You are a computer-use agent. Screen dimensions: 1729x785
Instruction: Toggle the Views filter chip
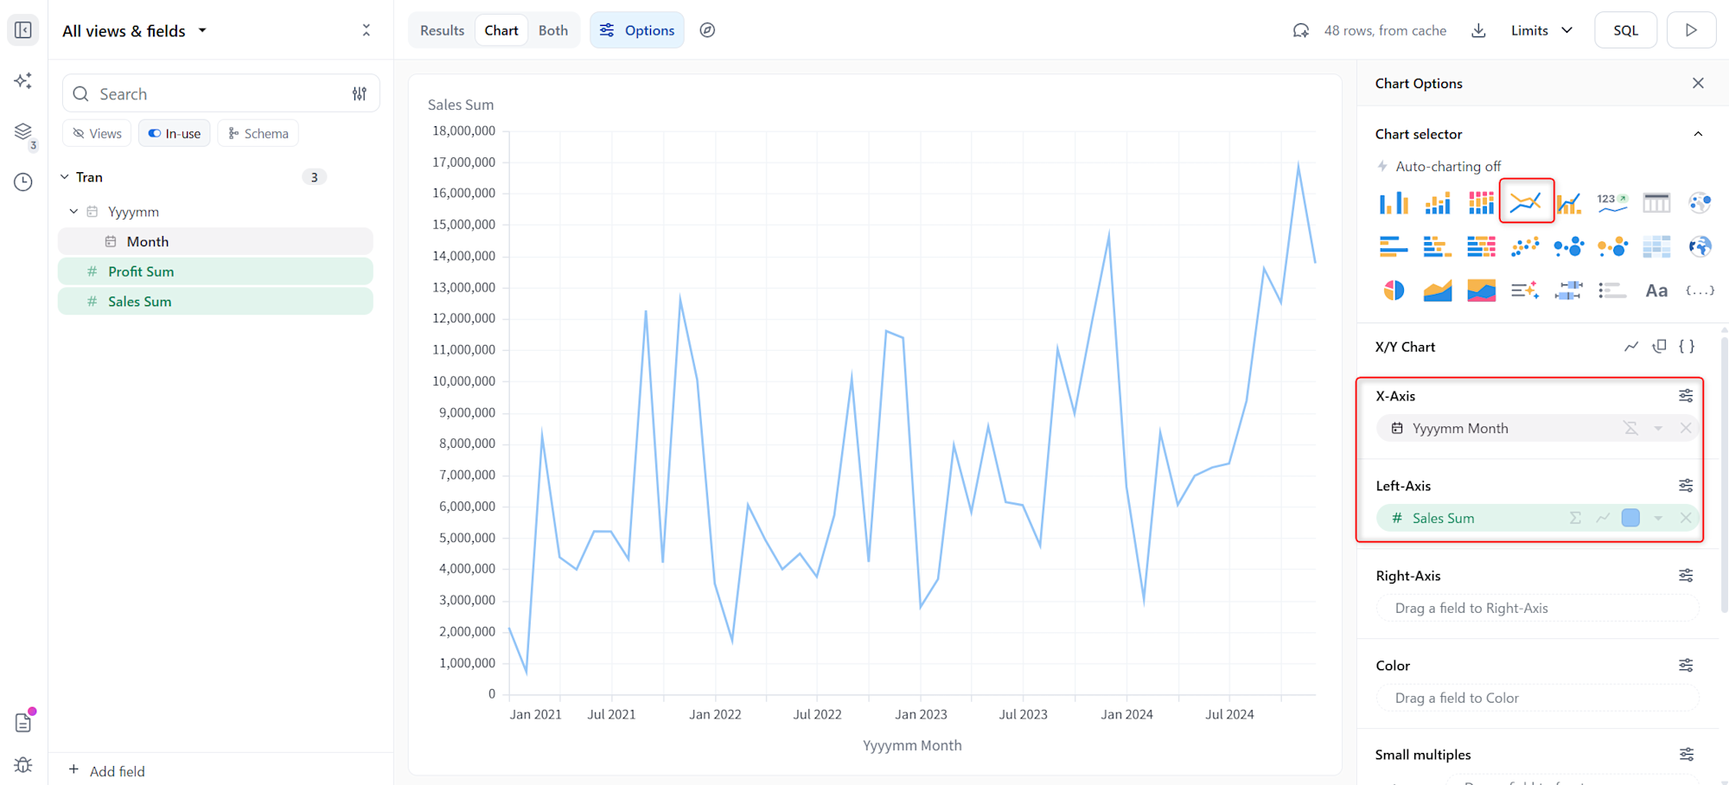[x=97, y=133]
